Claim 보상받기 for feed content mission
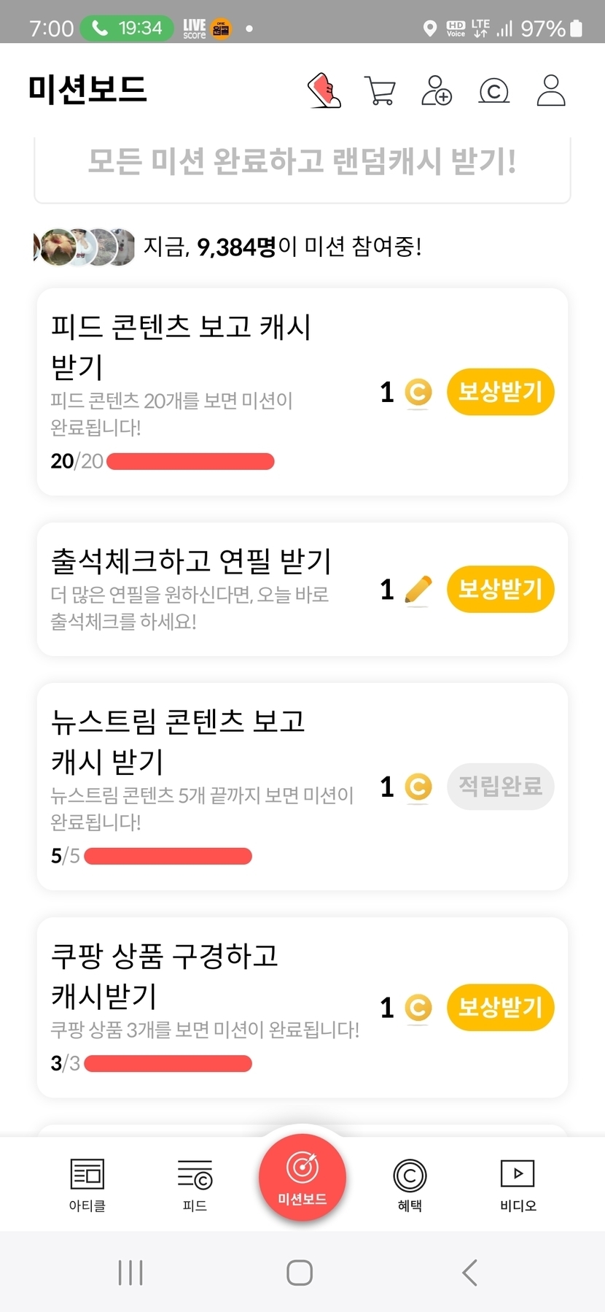 pos(500,392)
